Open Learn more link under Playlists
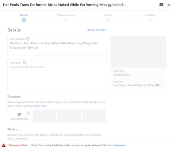This screenshot has height=149, width=173. [21, 138]
